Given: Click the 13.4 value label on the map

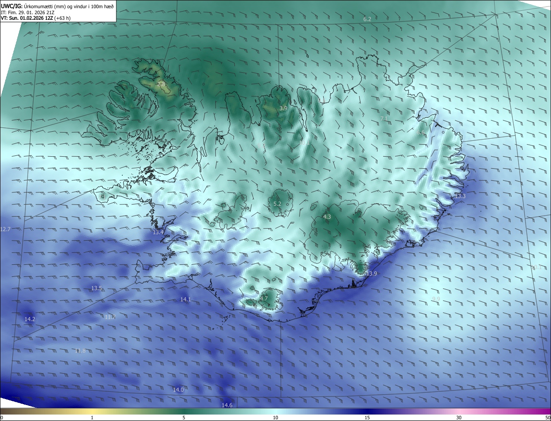Looking at the screenshot, I should pyautogui.click(x=158, y=232).
